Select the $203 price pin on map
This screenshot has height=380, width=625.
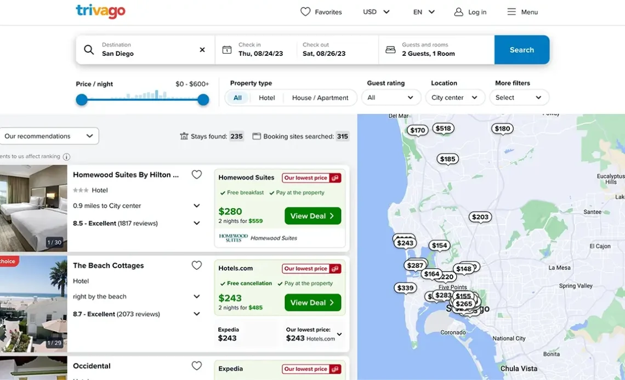tap(480, 217)
